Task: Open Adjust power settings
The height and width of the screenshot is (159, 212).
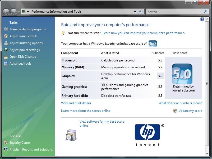Action: coord(25,50)
